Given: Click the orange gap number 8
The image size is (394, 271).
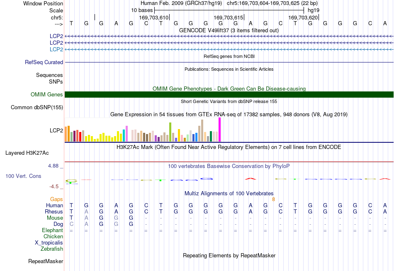Looking at the screenshot, I should click(x=273, y=199).
